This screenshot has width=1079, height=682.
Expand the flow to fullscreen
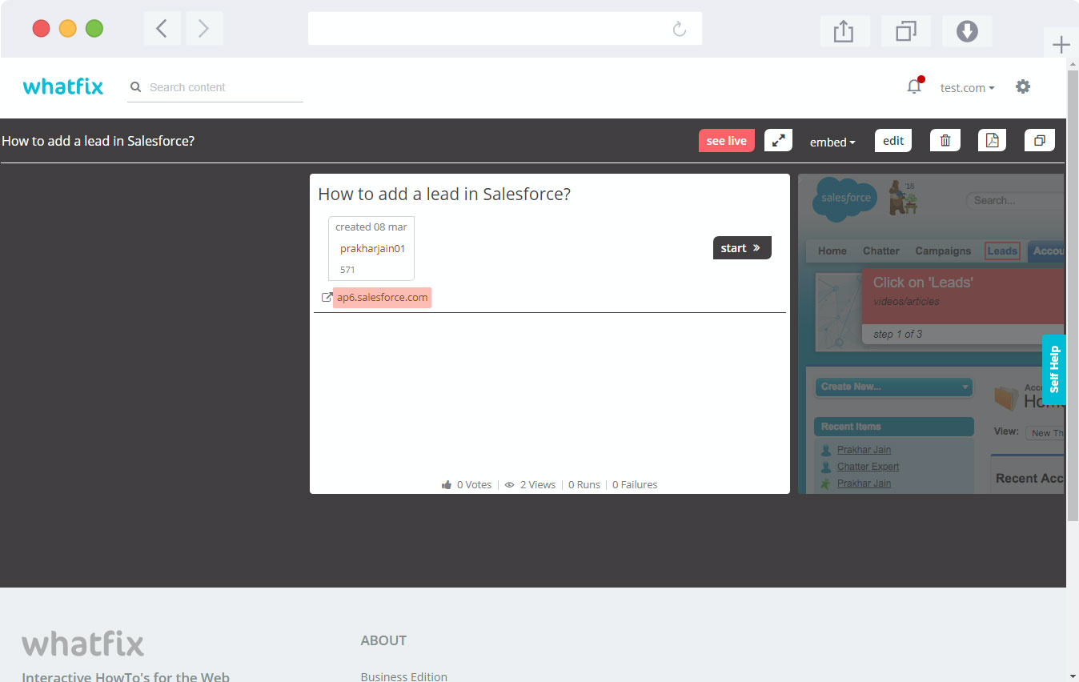[x=778, y=140]
